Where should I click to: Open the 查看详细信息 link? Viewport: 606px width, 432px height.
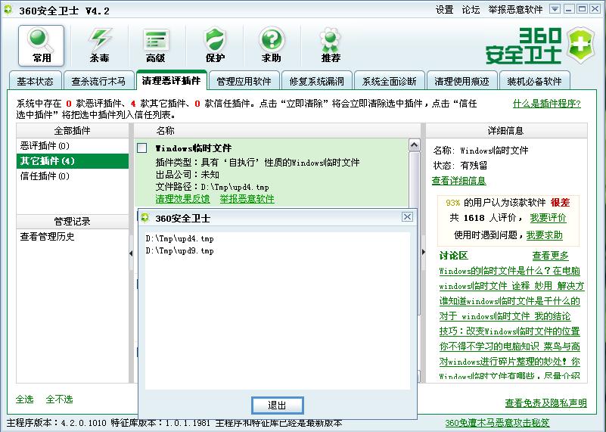pyautogui.click(x=458, y=181)
